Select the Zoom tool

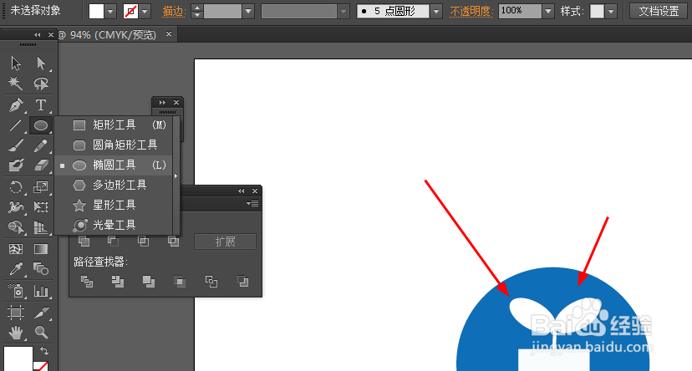click(x=41, y=333)
